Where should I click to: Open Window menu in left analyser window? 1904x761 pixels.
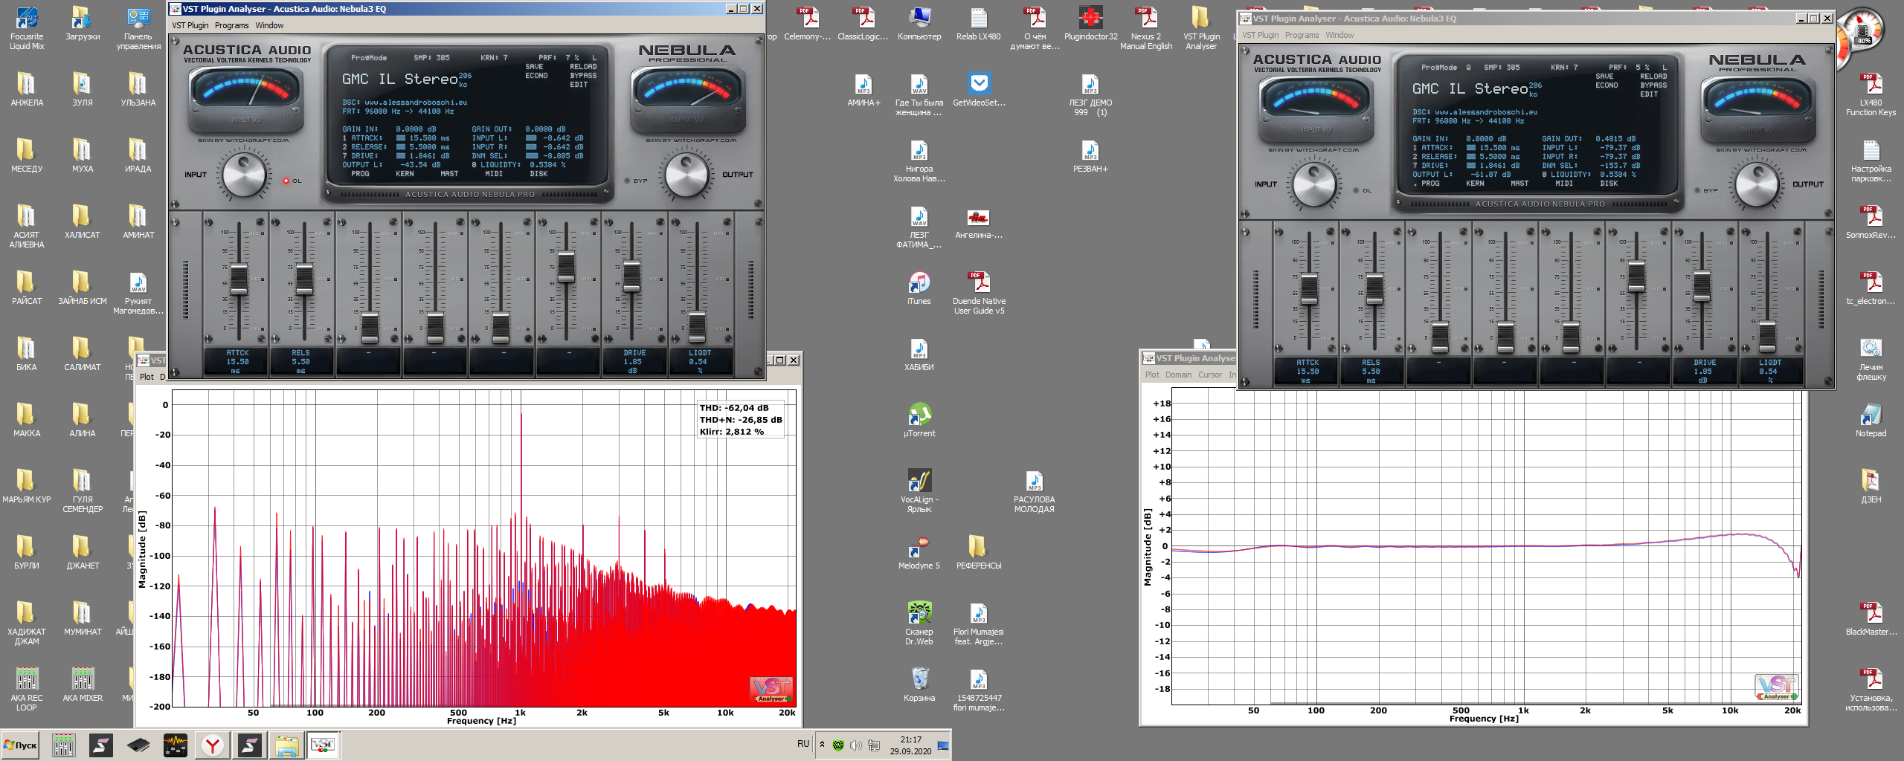(x=269, y=25)
